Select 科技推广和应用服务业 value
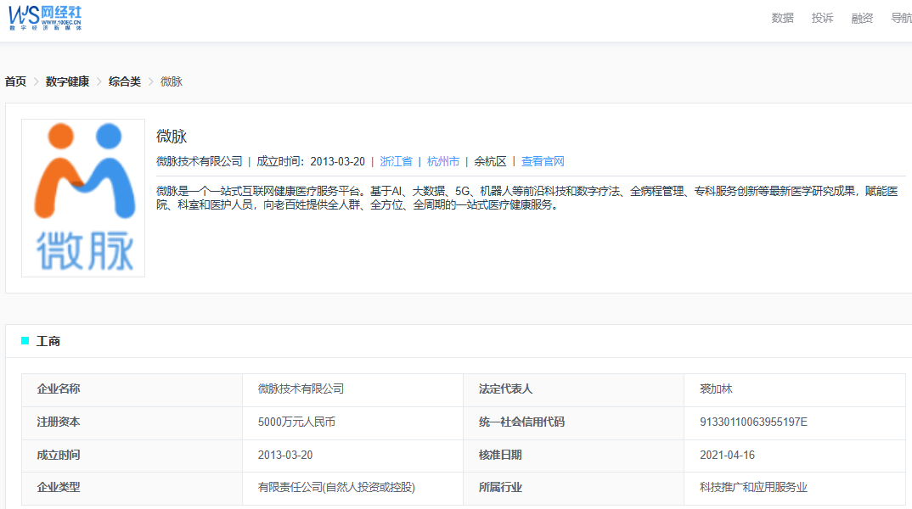 coord(754,488)
